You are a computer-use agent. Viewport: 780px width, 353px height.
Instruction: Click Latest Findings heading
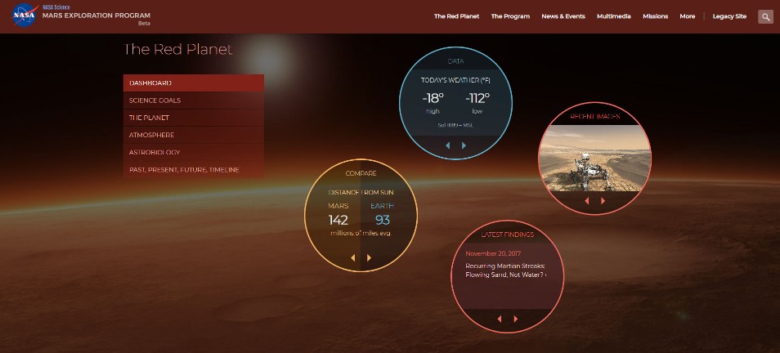508,235
